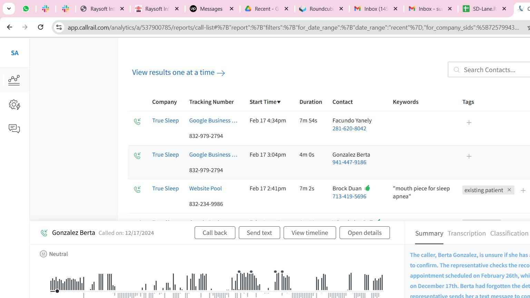The height and width of the screenshot is (298, 530).
Task: Open phone number 713-419-5696 link
Action: pyautogui.click(x=349, y=196)
